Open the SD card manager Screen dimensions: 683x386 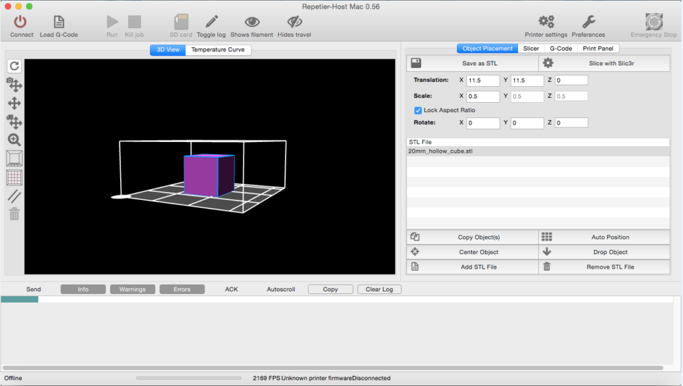coord(181,22)
